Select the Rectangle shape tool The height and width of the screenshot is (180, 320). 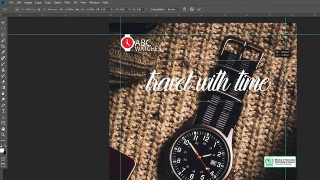pos(3,123)
